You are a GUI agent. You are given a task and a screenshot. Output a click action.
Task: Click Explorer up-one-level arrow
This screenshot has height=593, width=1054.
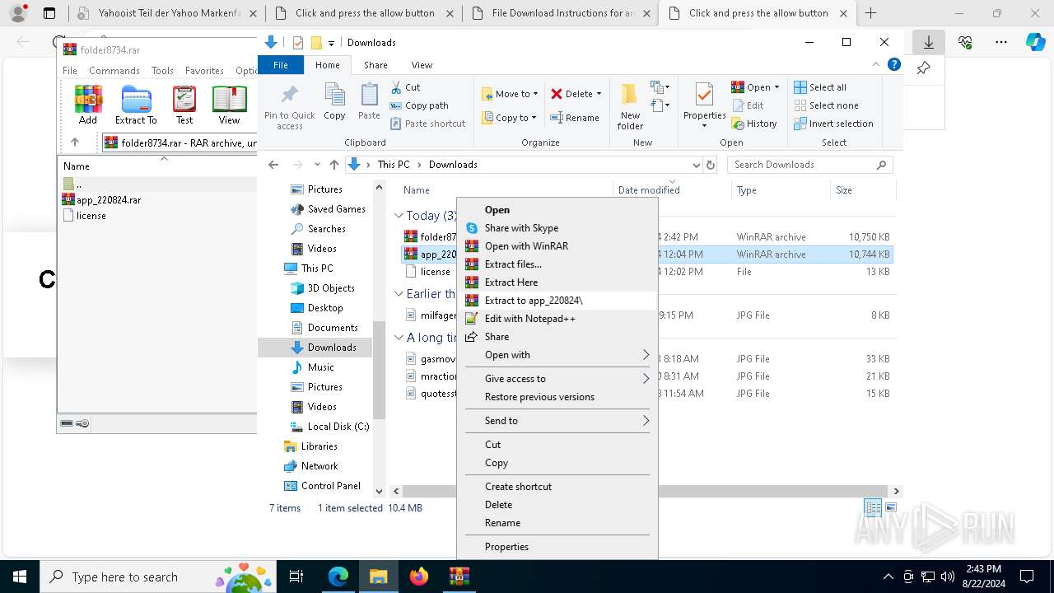click(x=333, y=165)
